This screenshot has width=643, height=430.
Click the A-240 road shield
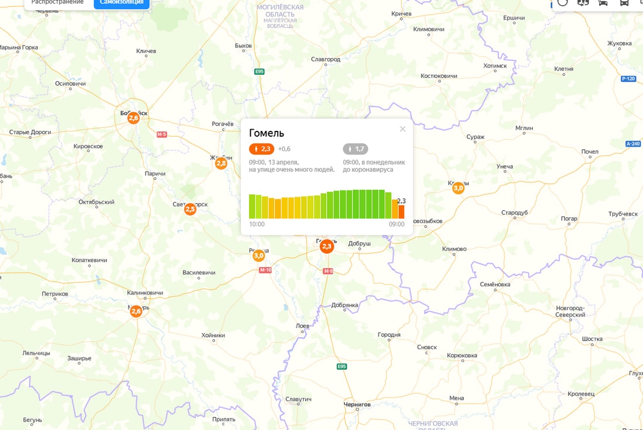pyautogui.click(x=632, y=144)
